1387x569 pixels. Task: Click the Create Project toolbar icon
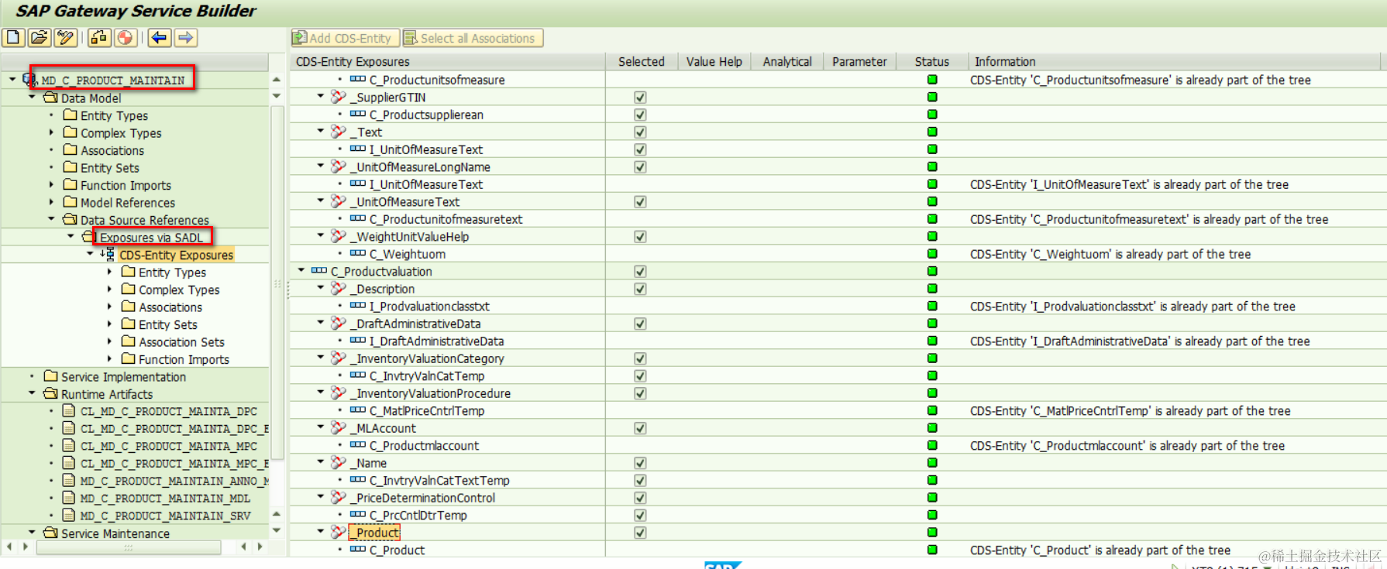click(13, 37)
